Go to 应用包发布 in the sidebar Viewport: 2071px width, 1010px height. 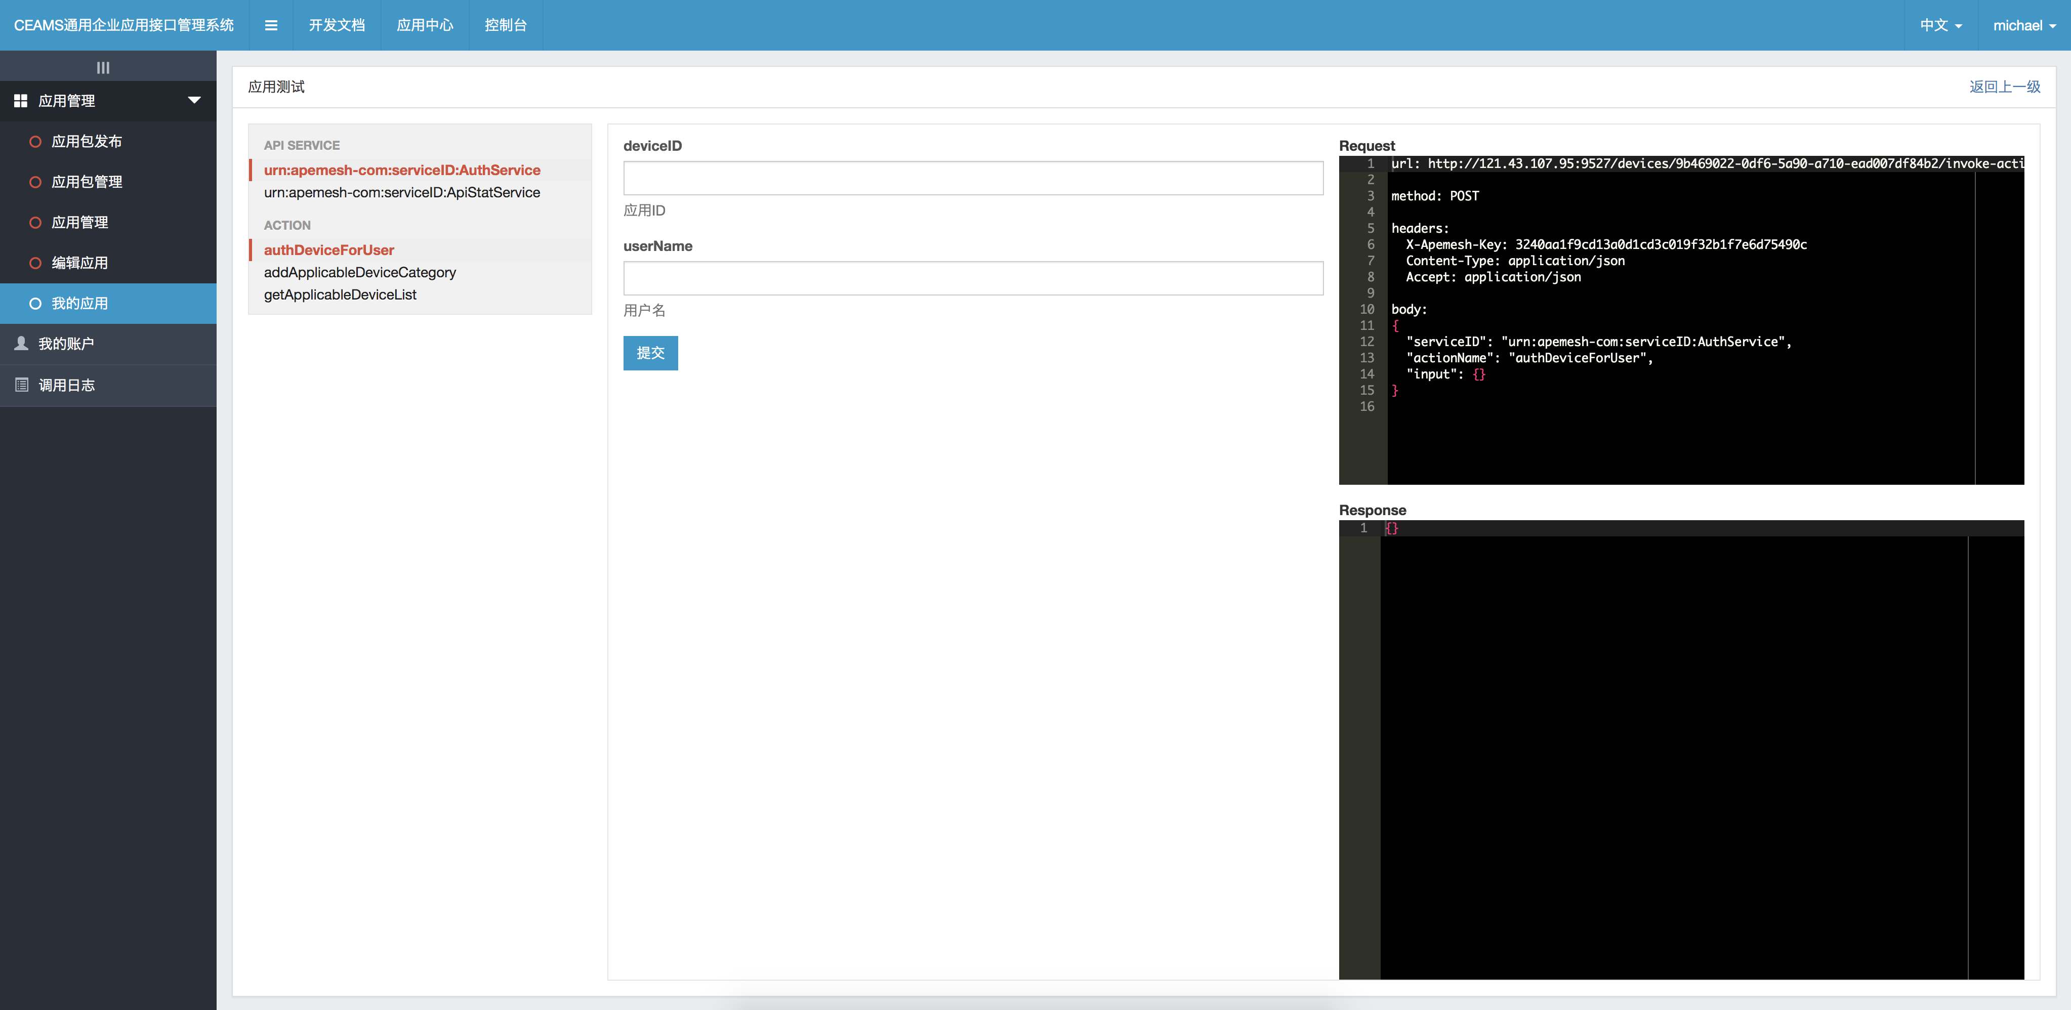(x=108, y=141)
